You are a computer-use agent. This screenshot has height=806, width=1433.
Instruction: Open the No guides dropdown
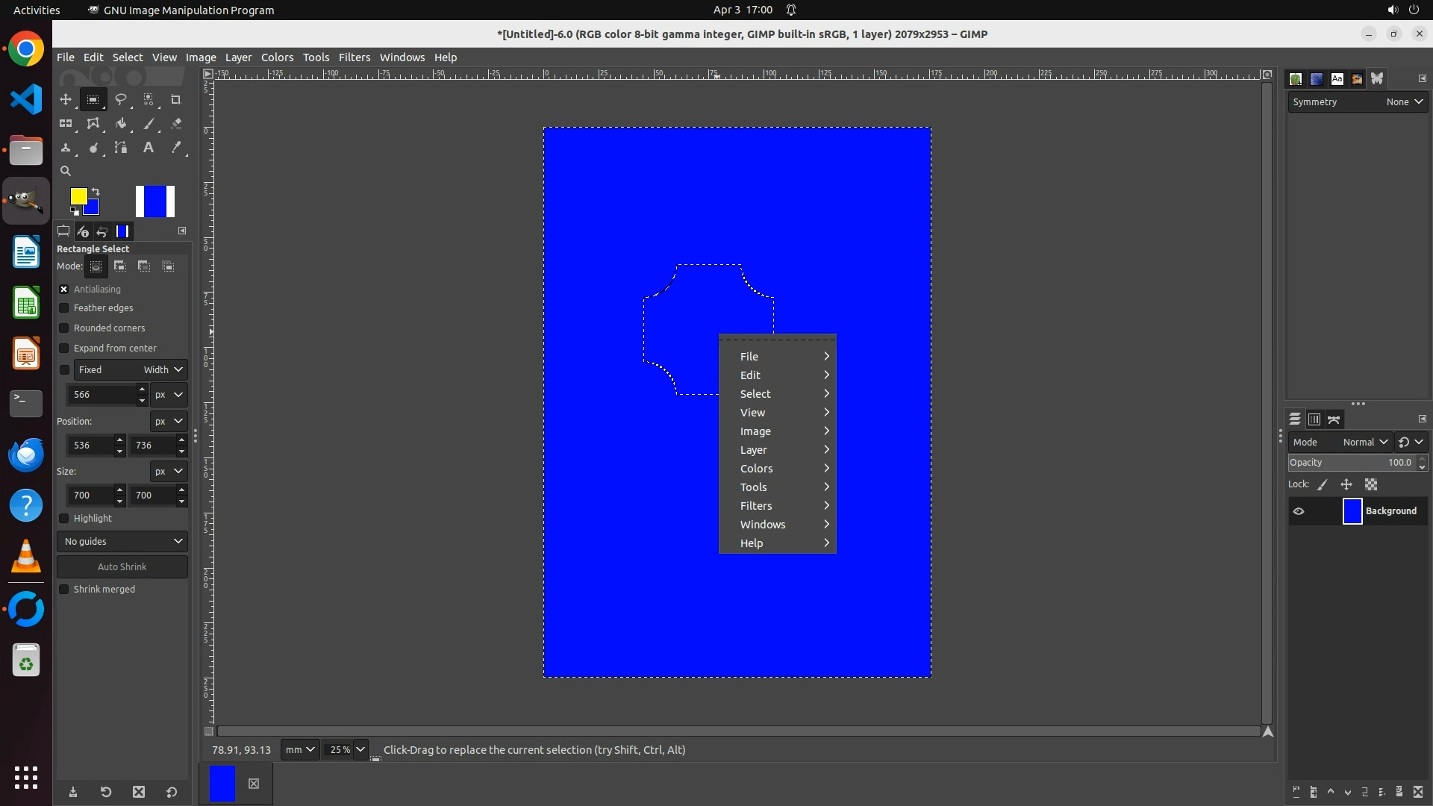pyautogui.click(x=122, y=542)
